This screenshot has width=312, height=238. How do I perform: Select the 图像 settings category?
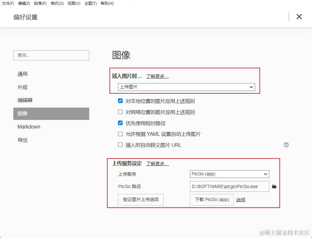pyautogui.click(x=51, y=114)
